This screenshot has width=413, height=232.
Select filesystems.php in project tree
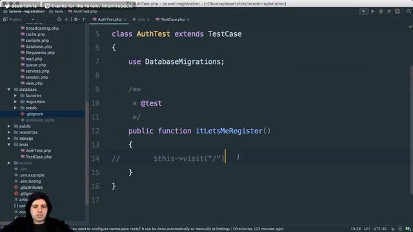[40, 53]
